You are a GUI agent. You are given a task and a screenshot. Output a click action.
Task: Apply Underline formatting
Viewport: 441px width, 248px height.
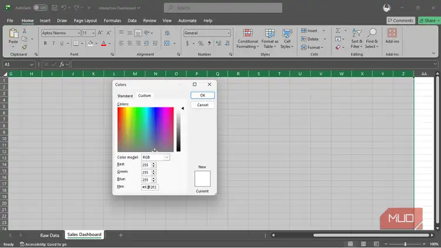click(62, 43)
